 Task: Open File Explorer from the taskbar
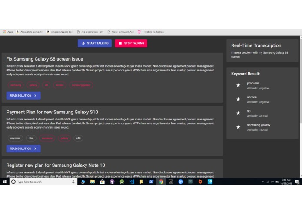coord(93,182)
